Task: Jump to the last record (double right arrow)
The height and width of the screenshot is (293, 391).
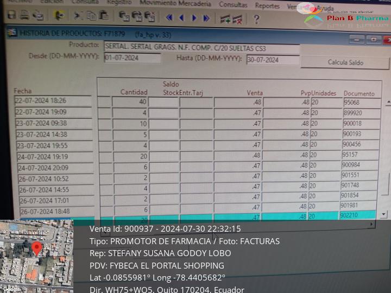Action: (x=206, y=18)
